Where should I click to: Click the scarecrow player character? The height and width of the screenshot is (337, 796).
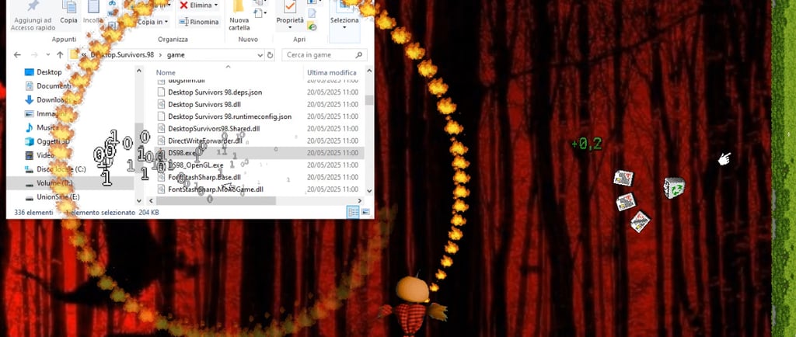tap(413, 306)
